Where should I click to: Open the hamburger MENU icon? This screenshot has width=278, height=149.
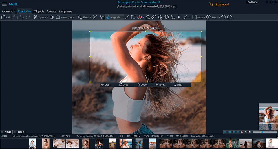(x=4, y=4)
